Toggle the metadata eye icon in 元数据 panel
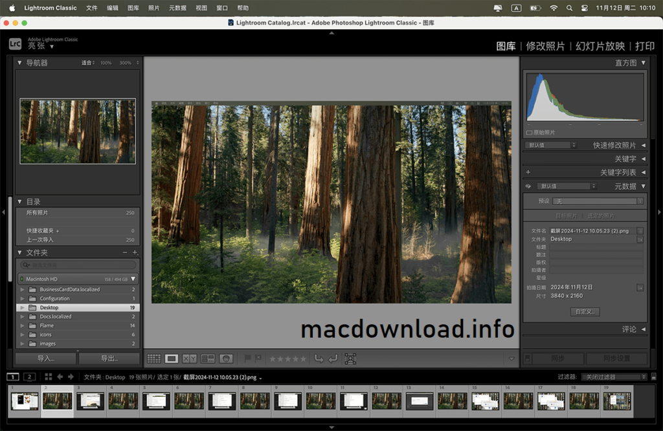This screenshot has width=663, height=431. pos(528,186)
